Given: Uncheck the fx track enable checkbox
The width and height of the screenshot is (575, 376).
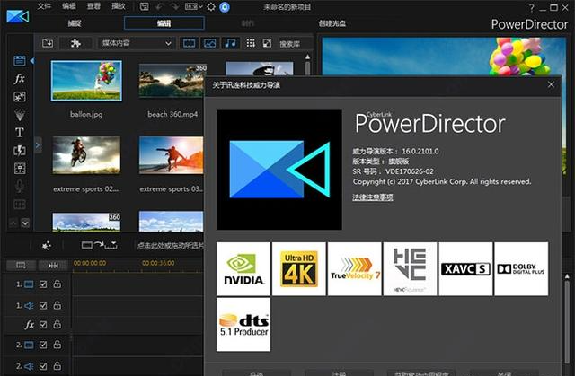Looking at the screenshot, I should [x=43, y=325].
